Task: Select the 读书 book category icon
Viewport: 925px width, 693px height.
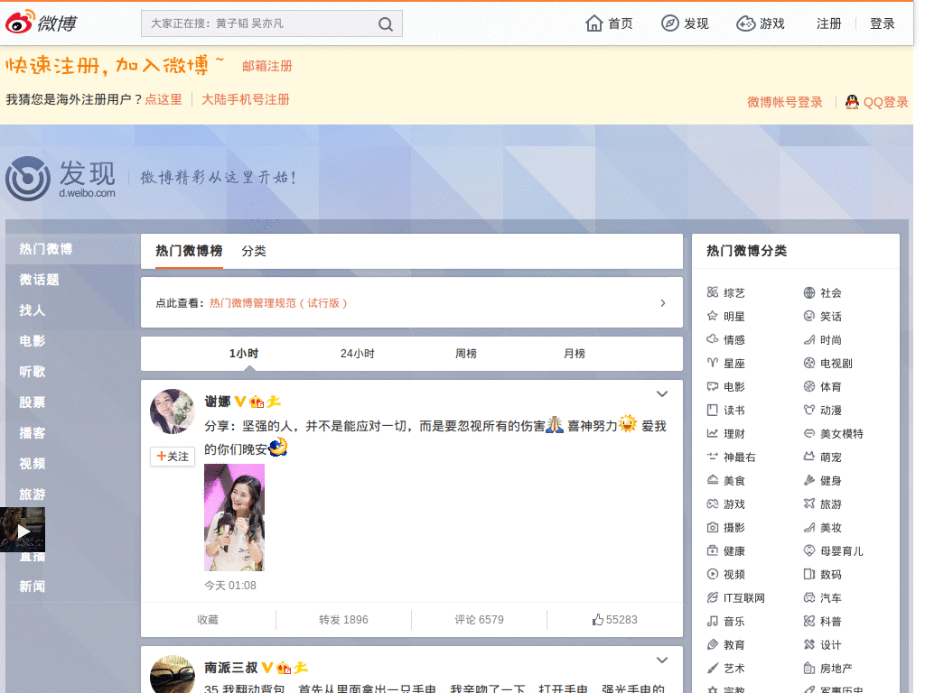Action: tap(713, 410)
